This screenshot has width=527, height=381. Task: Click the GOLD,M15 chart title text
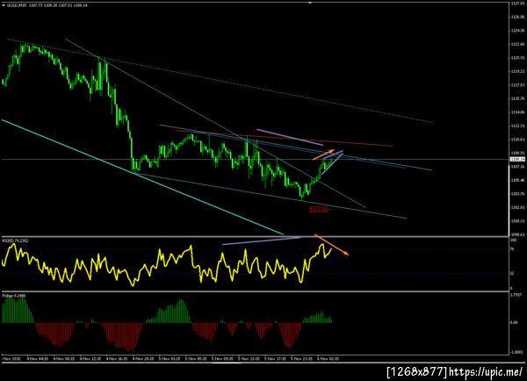point(18,5)
